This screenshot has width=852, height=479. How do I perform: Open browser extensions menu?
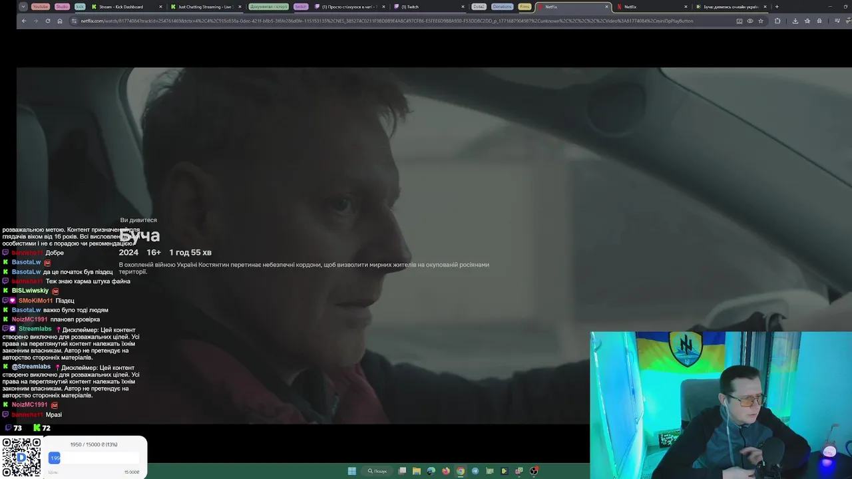click(777, 21)
